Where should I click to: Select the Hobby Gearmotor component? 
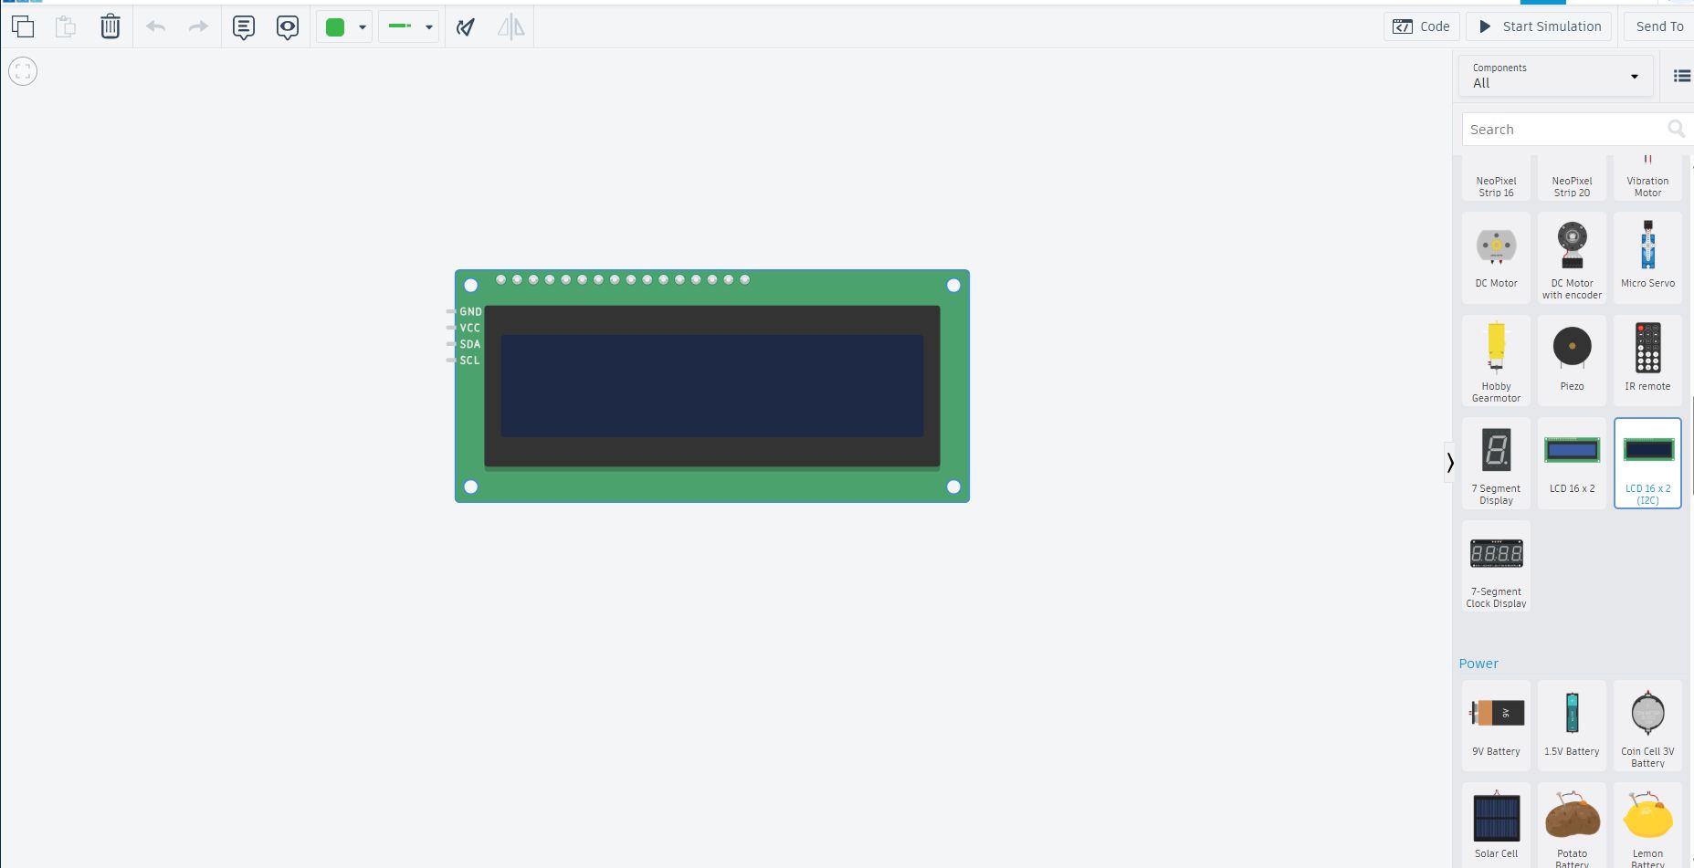click(x=1496, y=361)
